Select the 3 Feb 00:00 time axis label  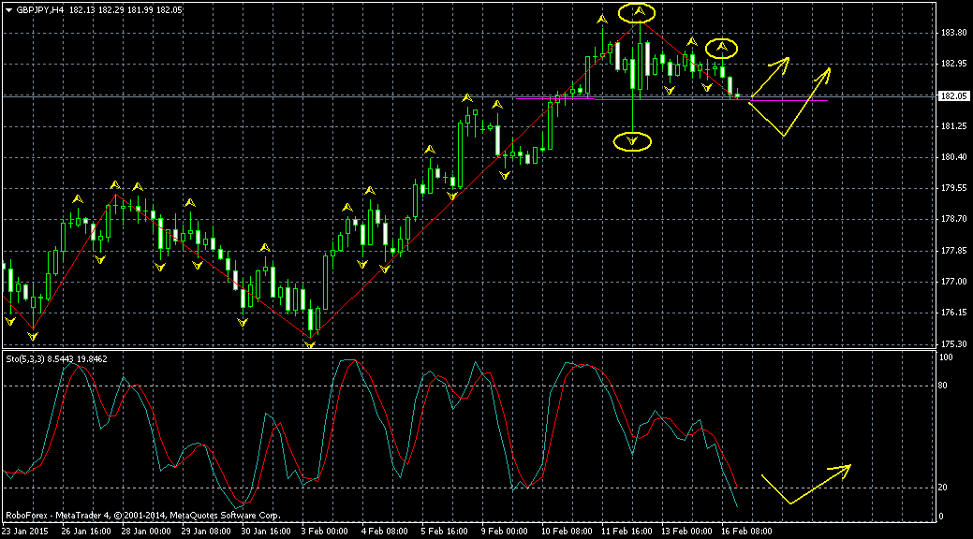318,530
